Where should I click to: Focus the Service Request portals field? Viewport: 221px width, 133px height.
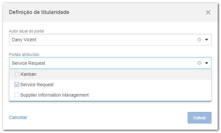110,63
